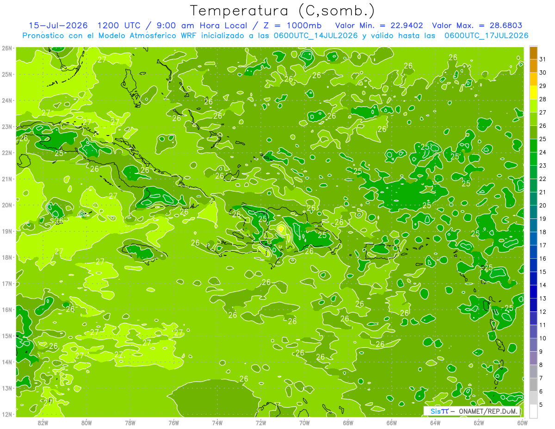Click colorbar legend value "12"
Screen dimensions: 555x429
click(x=543, y=311)
